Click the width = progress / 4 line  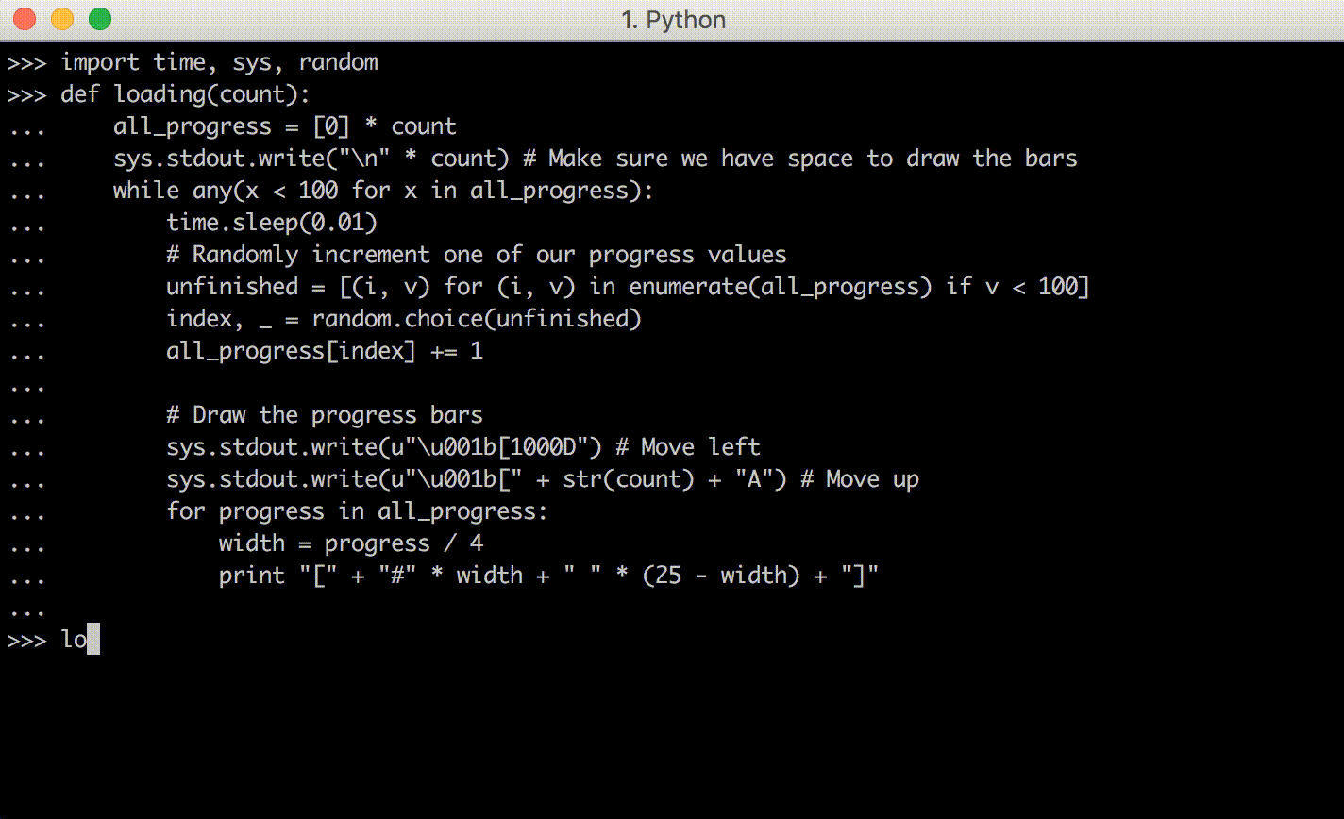point(349,543)
